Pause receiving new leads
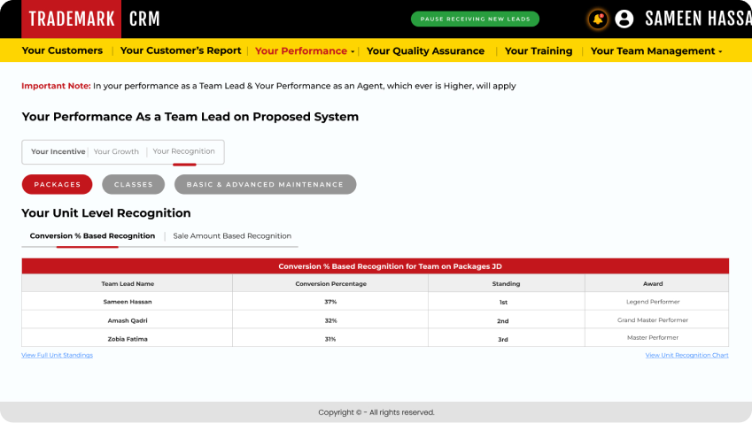 tap(475, 19)
